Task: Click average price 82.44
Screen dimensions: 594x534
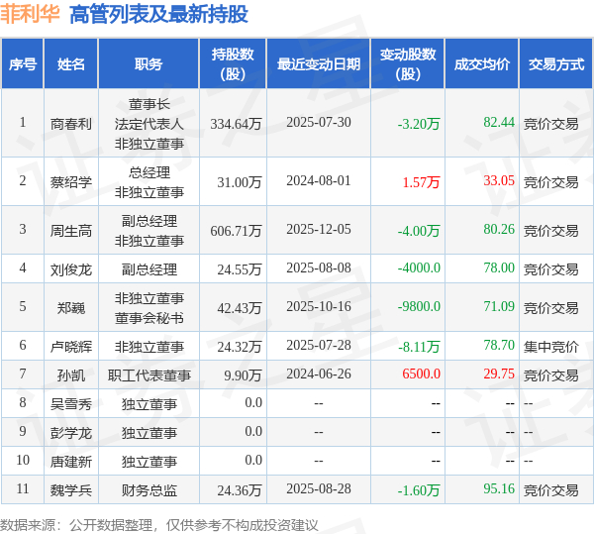Action: (499, 123)
